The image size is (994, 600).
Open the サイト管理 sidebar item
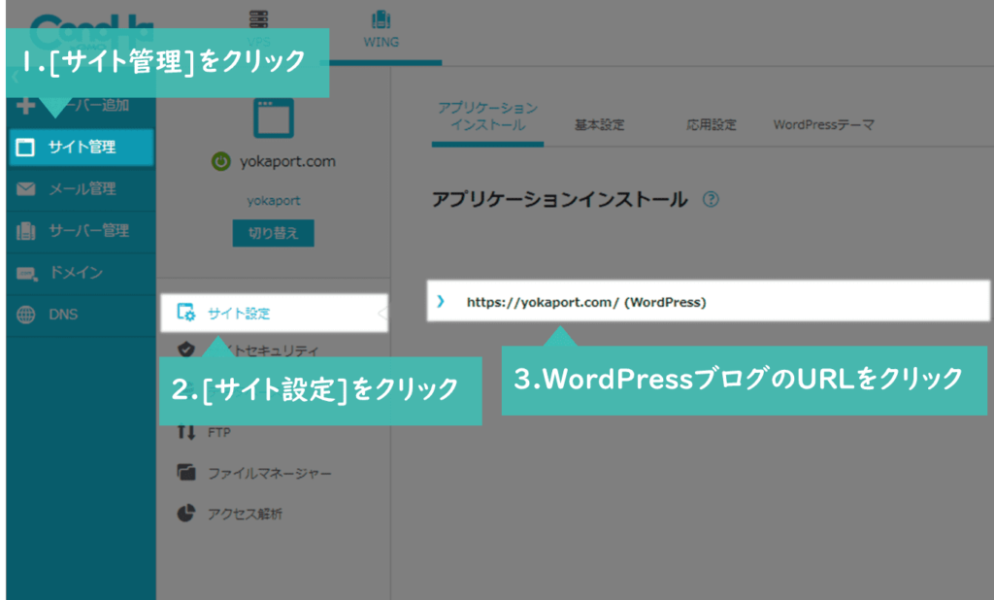[x=82, y=148]
